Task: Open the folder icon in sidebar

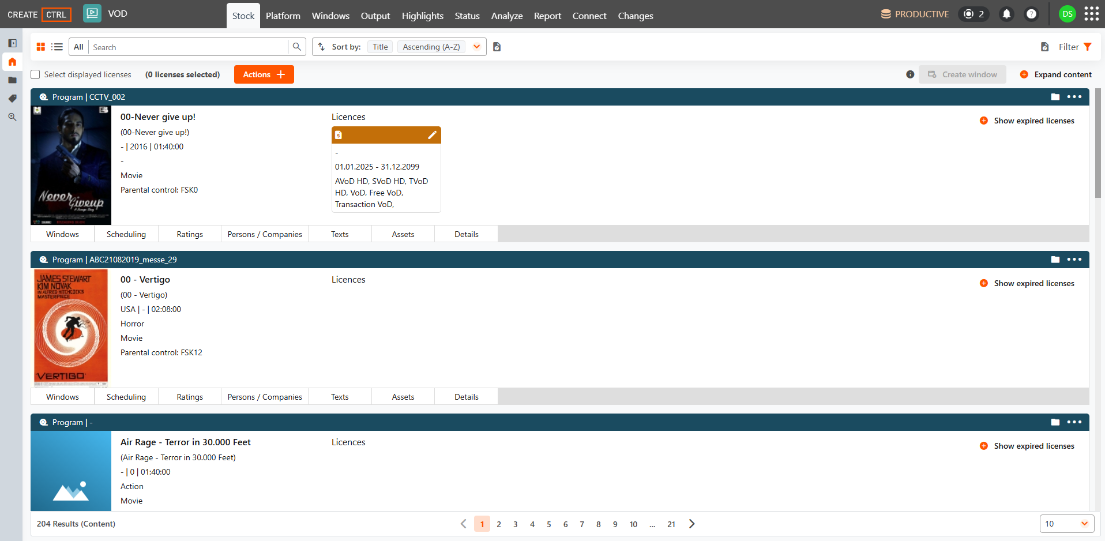Action: [x=12, y=80]
